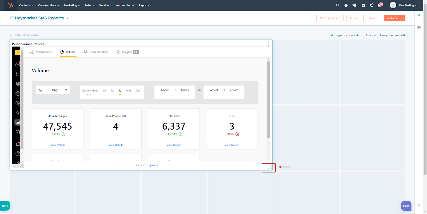Viewport: 427px width, 214px height.
Task: Open the Automation navigation menu
Action: [125, 5]
